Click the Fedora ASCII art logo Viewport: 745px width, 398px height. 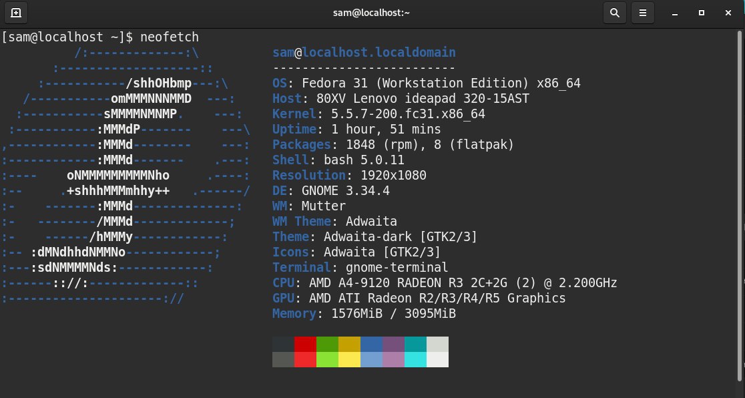point(127,175)
